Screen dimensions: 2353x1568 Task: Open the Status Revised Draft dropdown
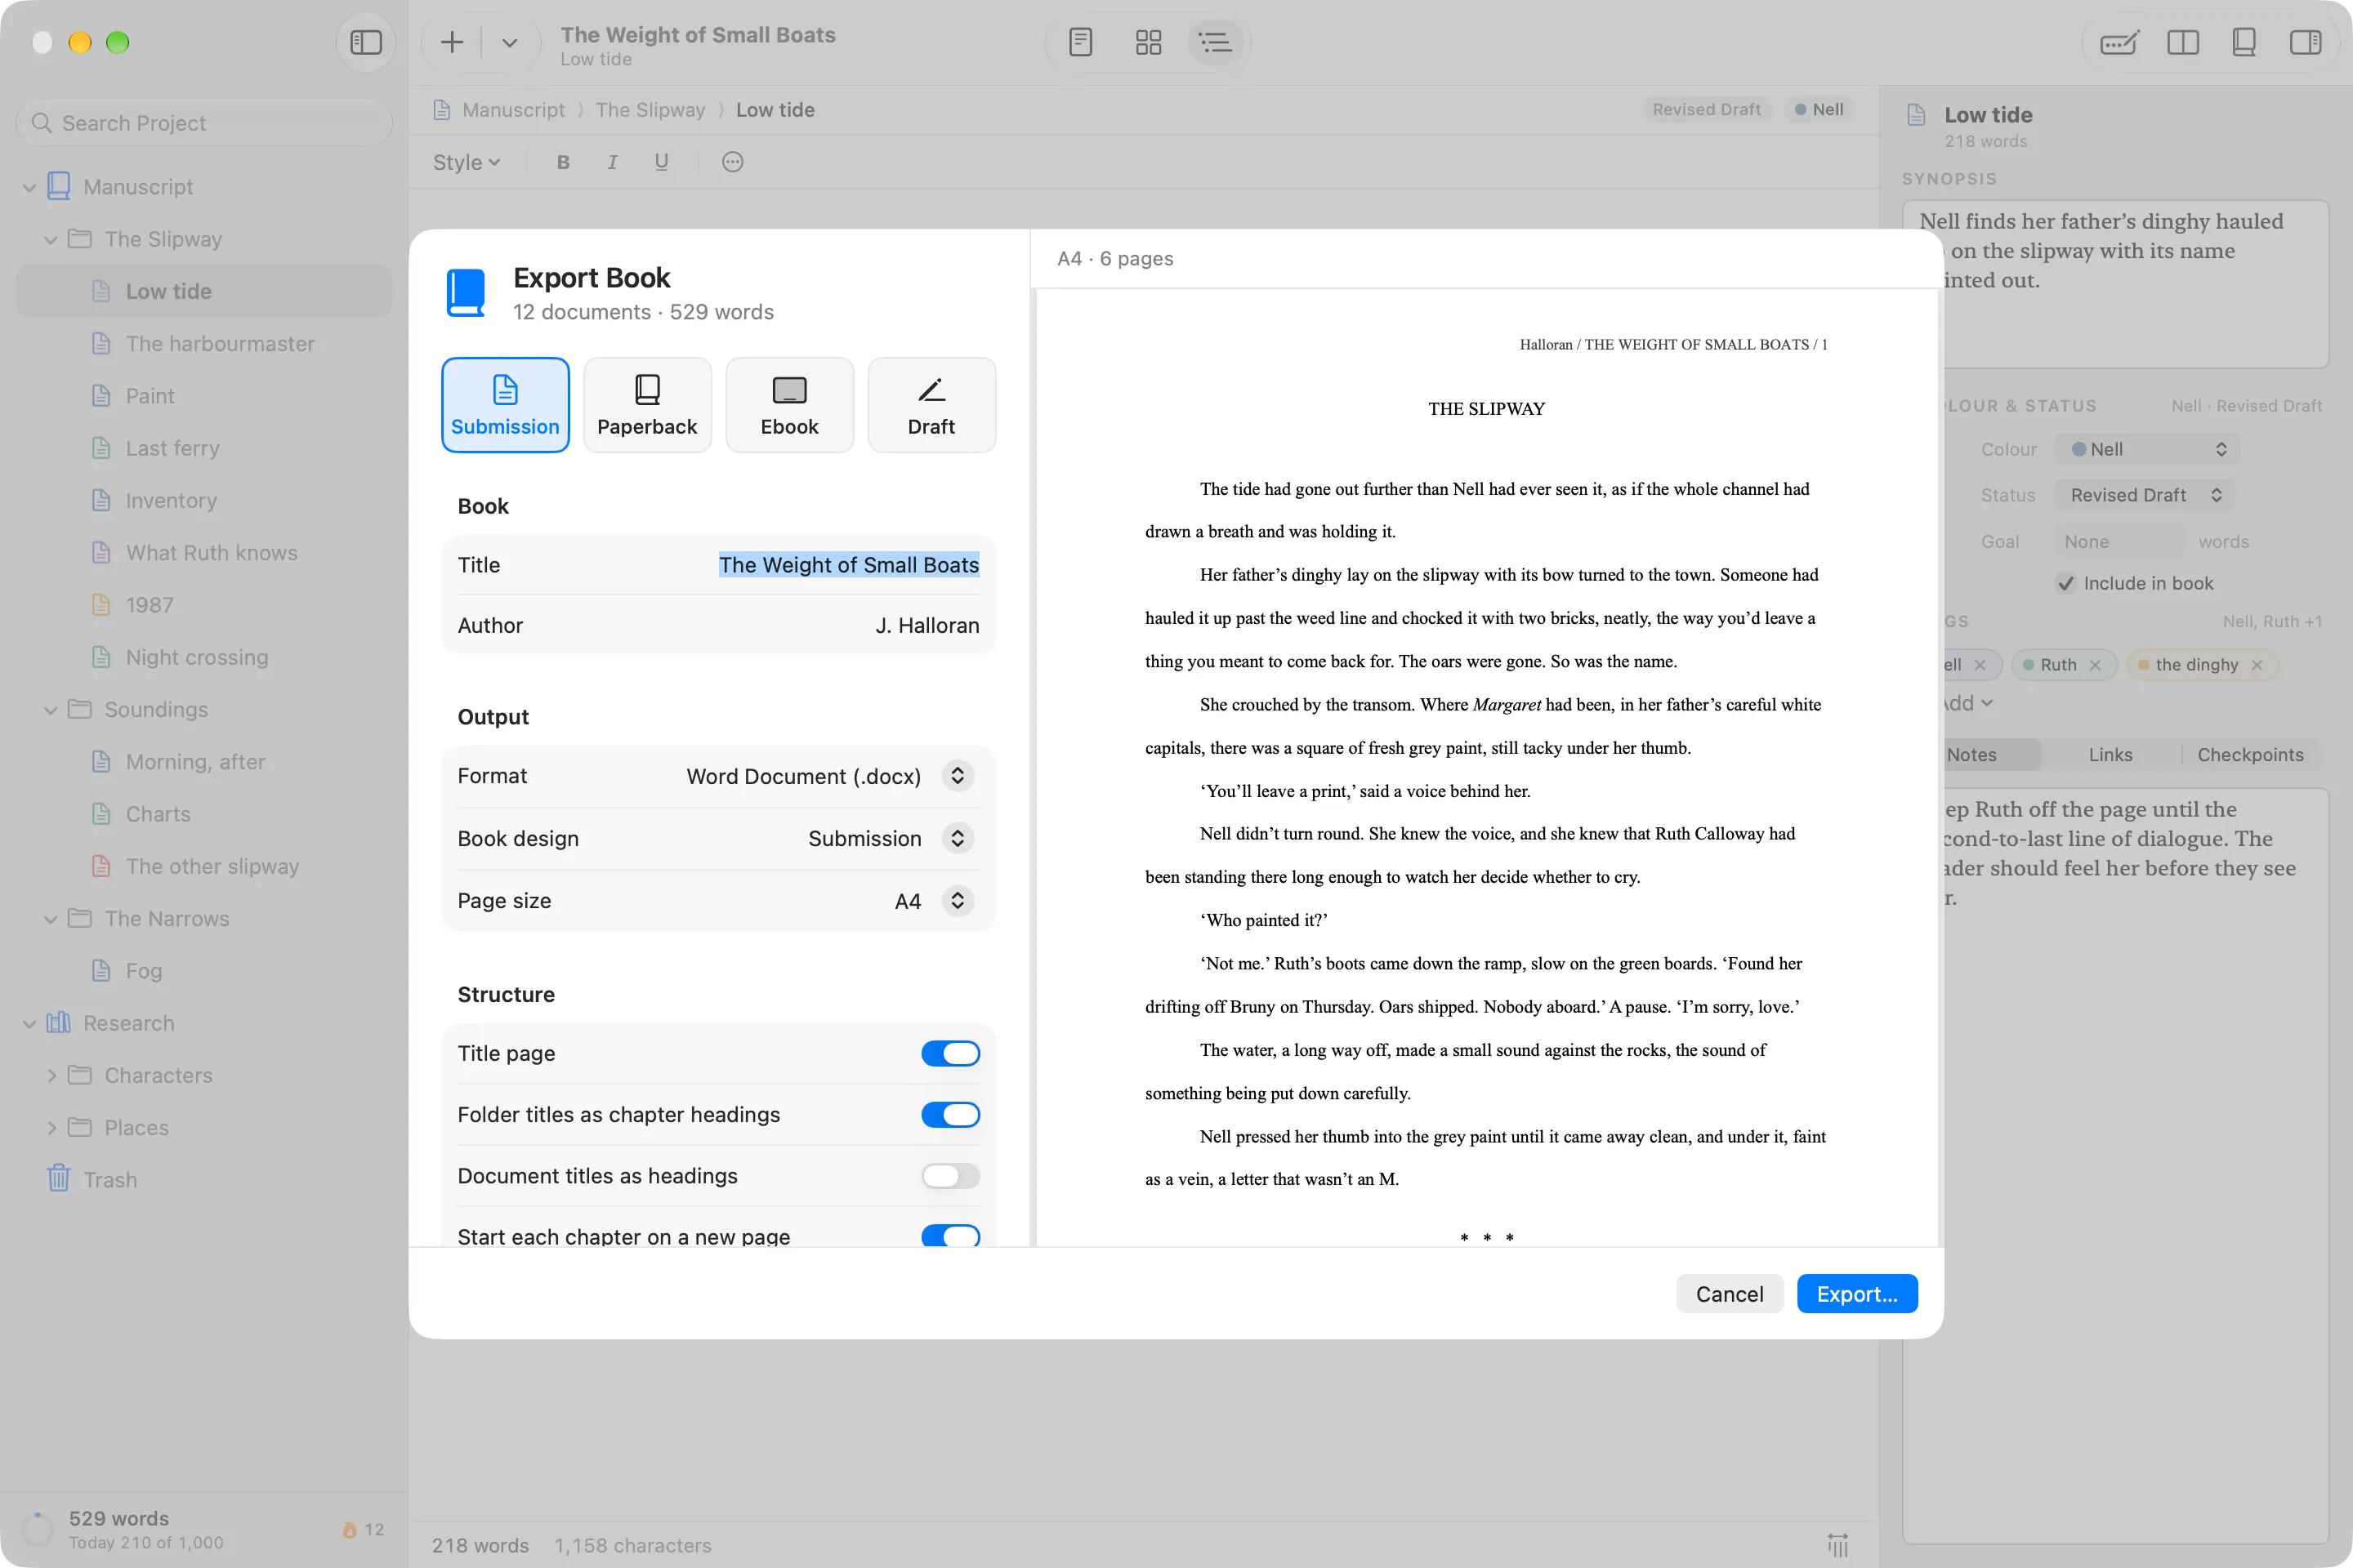[x=2144, y=495]
